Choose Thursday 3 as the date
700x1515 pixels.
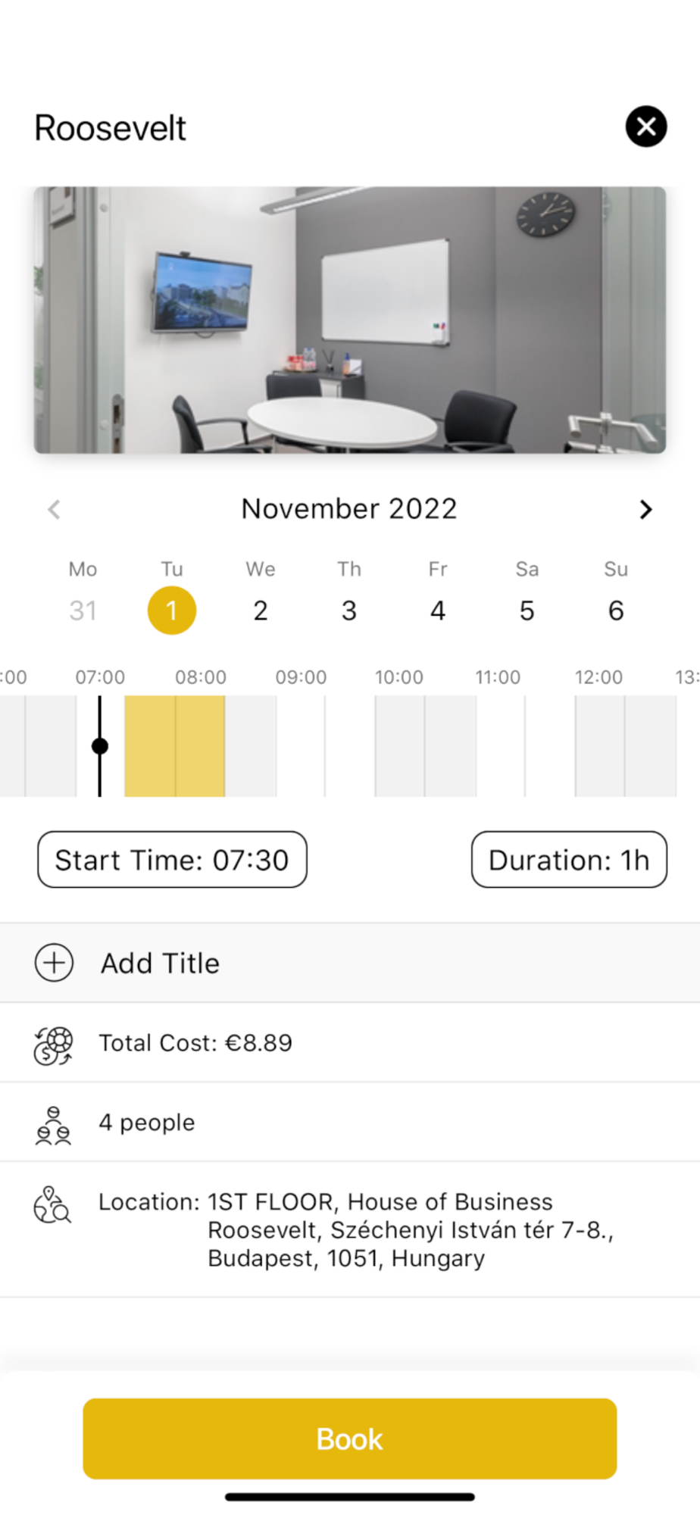coord(349,611)
